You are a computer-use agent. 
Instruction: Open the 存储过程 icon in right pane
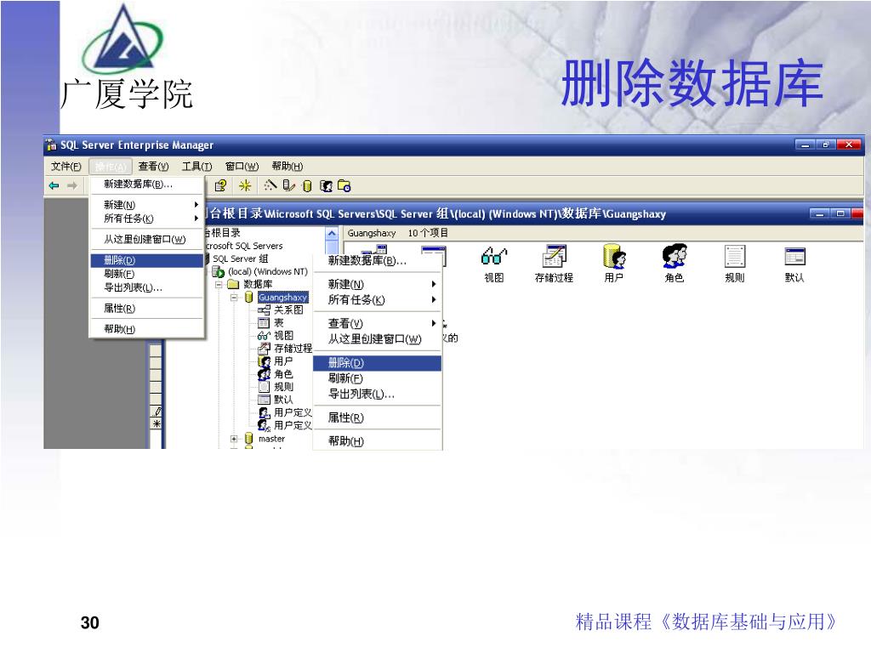pos(554,264)
